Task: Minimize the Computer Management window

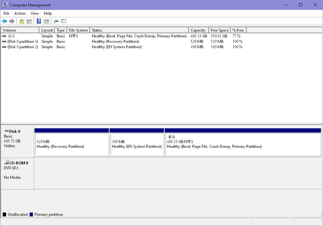Action: (286, 5)
